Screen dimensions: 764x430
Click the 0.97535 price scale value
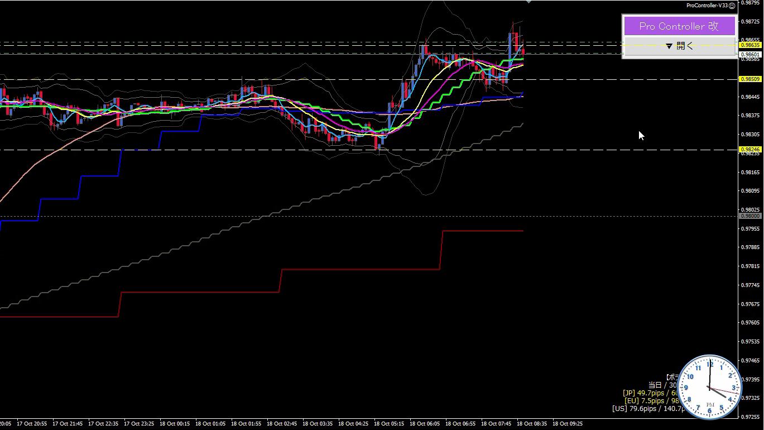coord(751,342)
